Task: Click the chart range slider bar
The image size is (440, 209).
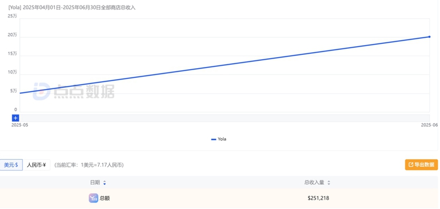Action: (x=224, y=118)
